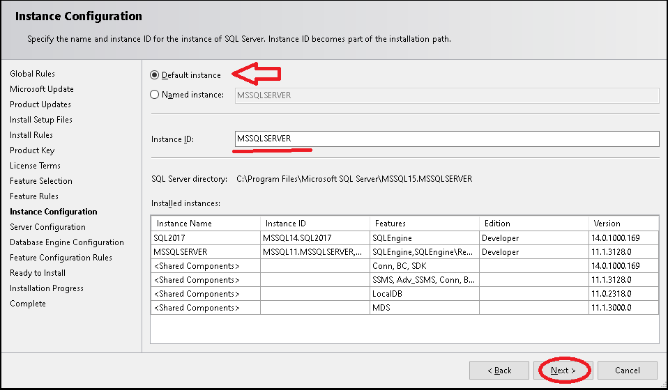
Task: Click version 11.0.2318.0 cell
Action: (624, 294)
